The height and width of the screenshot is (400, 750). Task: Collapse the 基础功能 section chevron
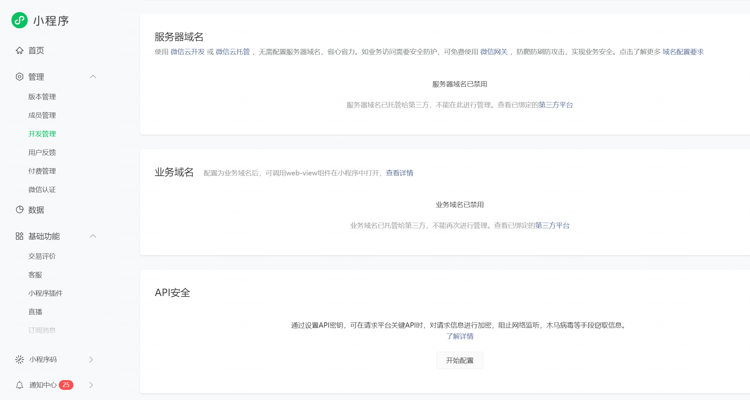[93, 236]
